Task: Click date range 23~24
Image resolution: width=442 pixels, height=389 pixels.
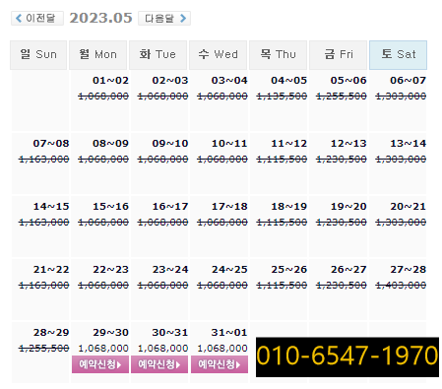Action: coord(170,270)
